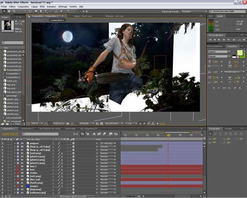The width and height of the screenshot is (247, 198).
Task: Switch to the render queue tab
Action: point(50,129)
